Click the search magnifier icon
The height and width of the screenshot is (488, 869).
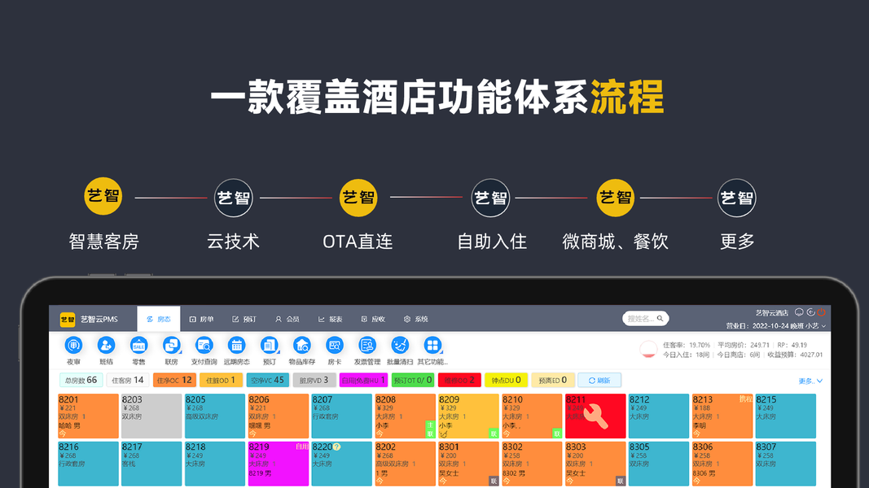660,319
